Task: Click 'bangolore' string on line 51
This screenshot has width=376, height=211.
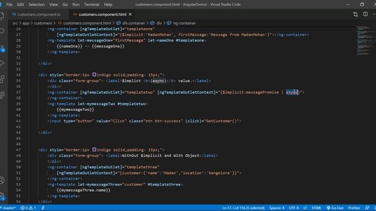Action: click(x=219, y=173)
